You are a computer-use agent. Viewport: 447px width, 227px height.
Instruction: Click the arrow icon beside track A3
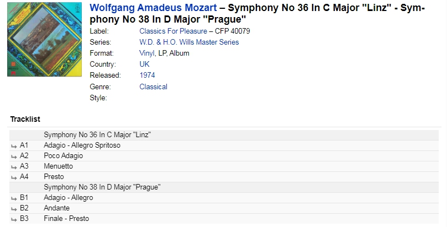pos(14,167)
